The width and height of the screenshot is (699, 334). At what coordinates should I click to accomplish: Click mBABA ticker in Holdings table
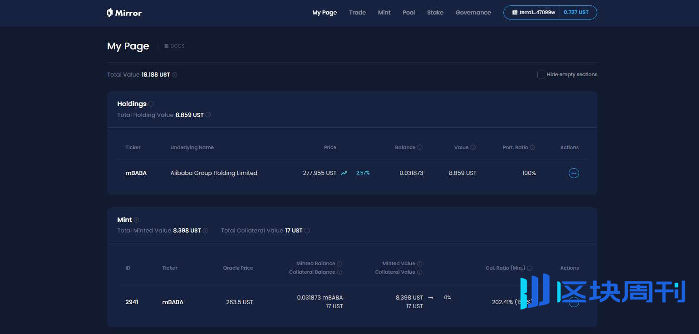(136, 173)
